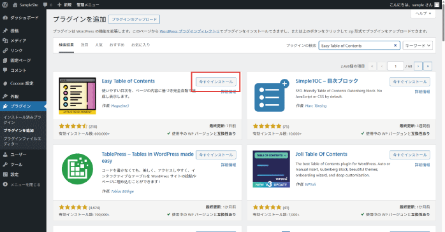This screenshot has width=445, height=232.
Task: Focus the current page number field
Action: pyautogui.click(x=395, y=66)
